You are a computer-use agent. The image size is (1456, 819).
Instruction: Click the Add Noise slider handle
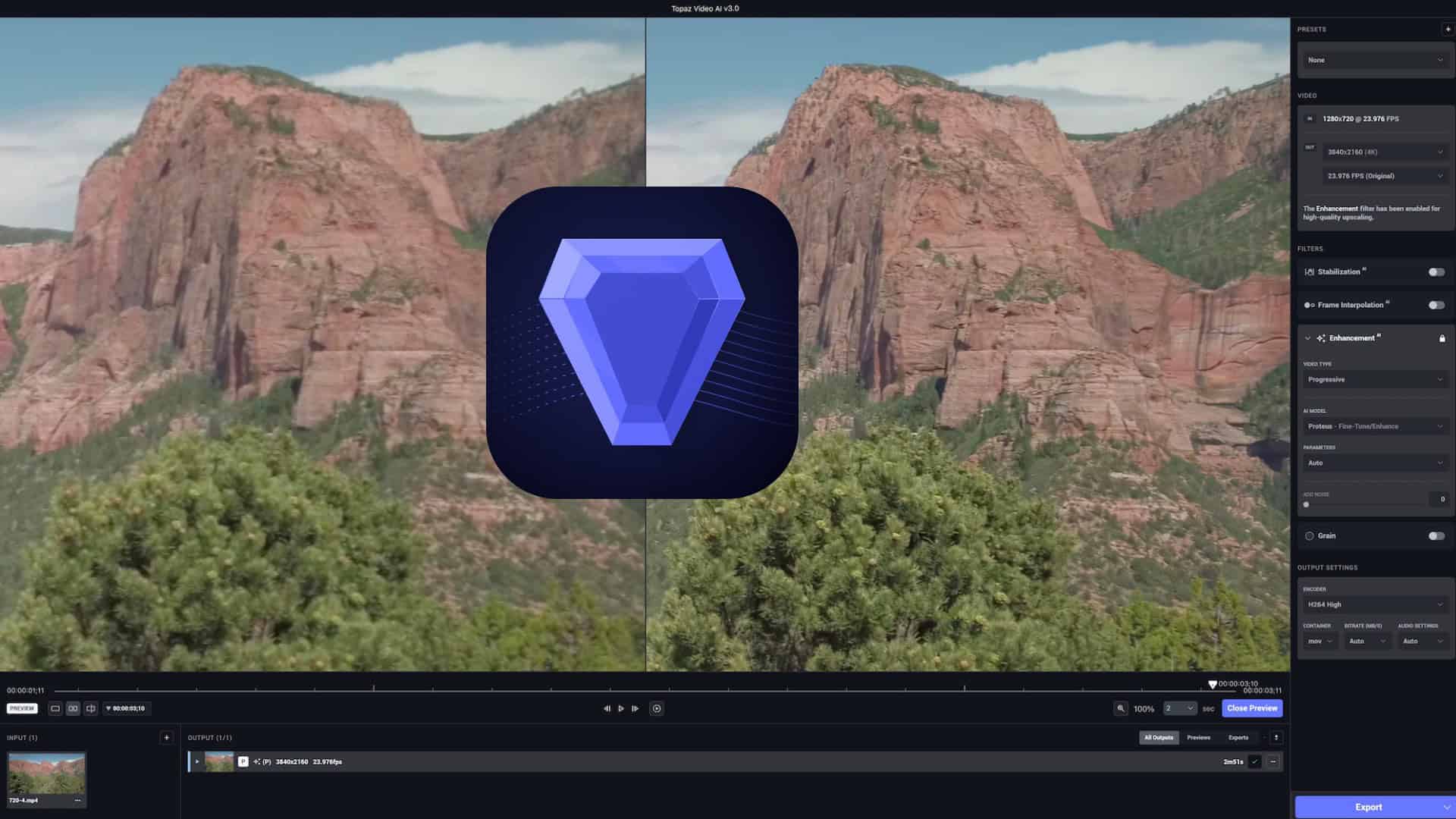click(1306, 504)
